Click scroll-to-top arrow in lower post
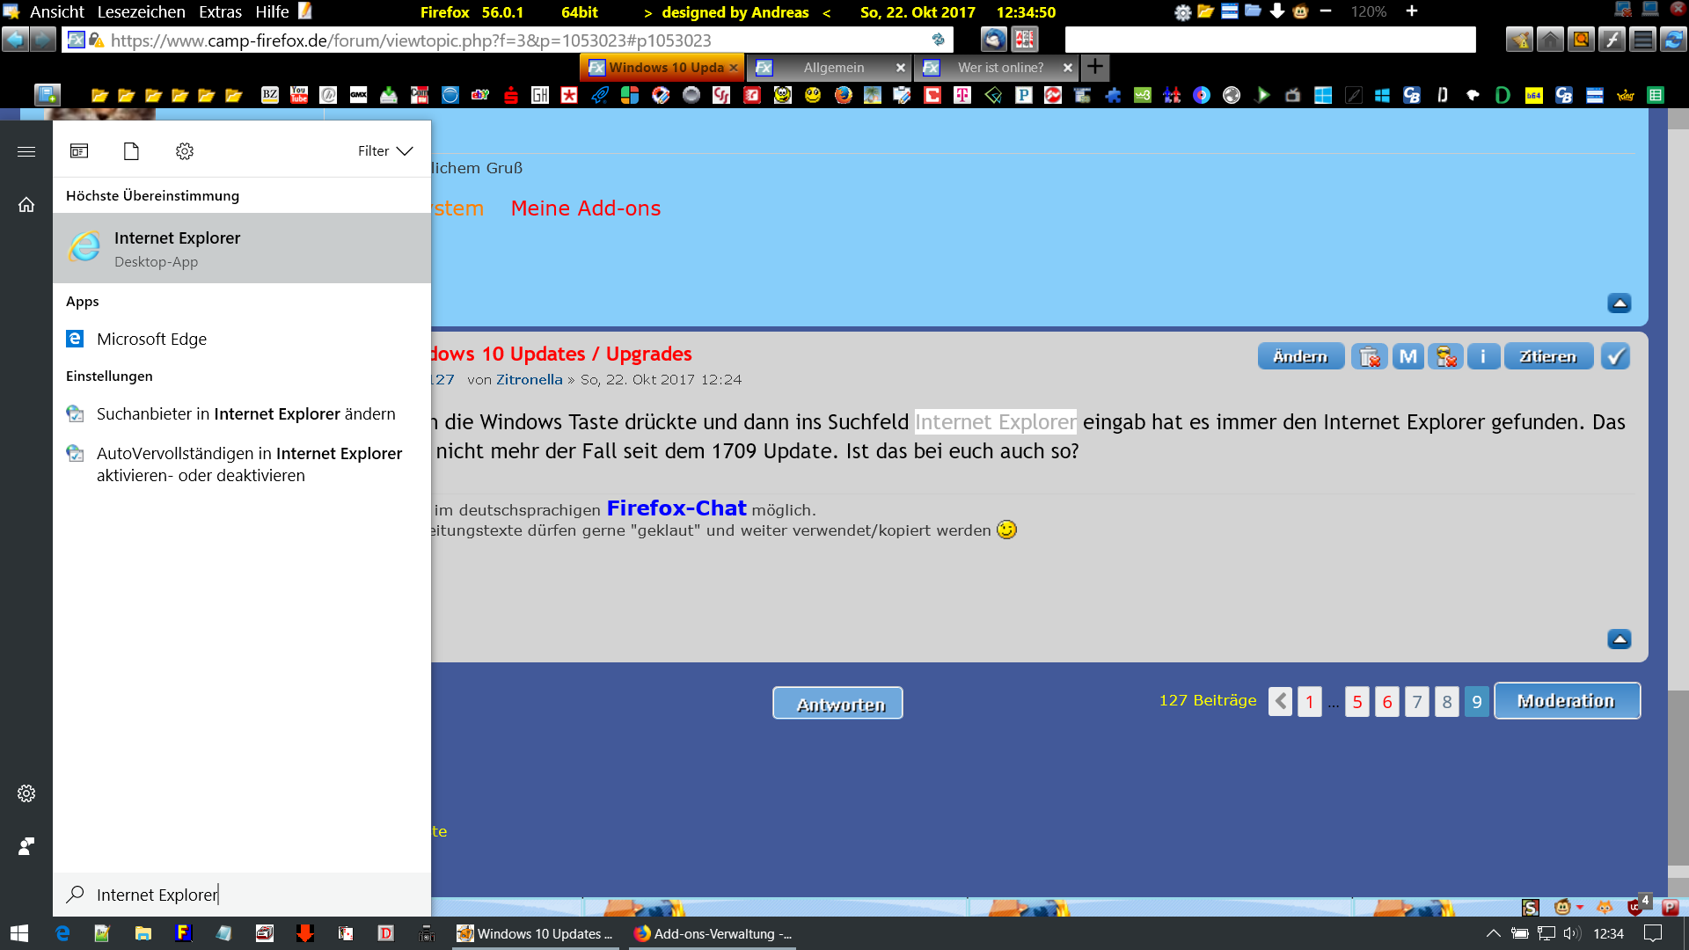This screenshot has width=1689, height=950. [1619, 639]
